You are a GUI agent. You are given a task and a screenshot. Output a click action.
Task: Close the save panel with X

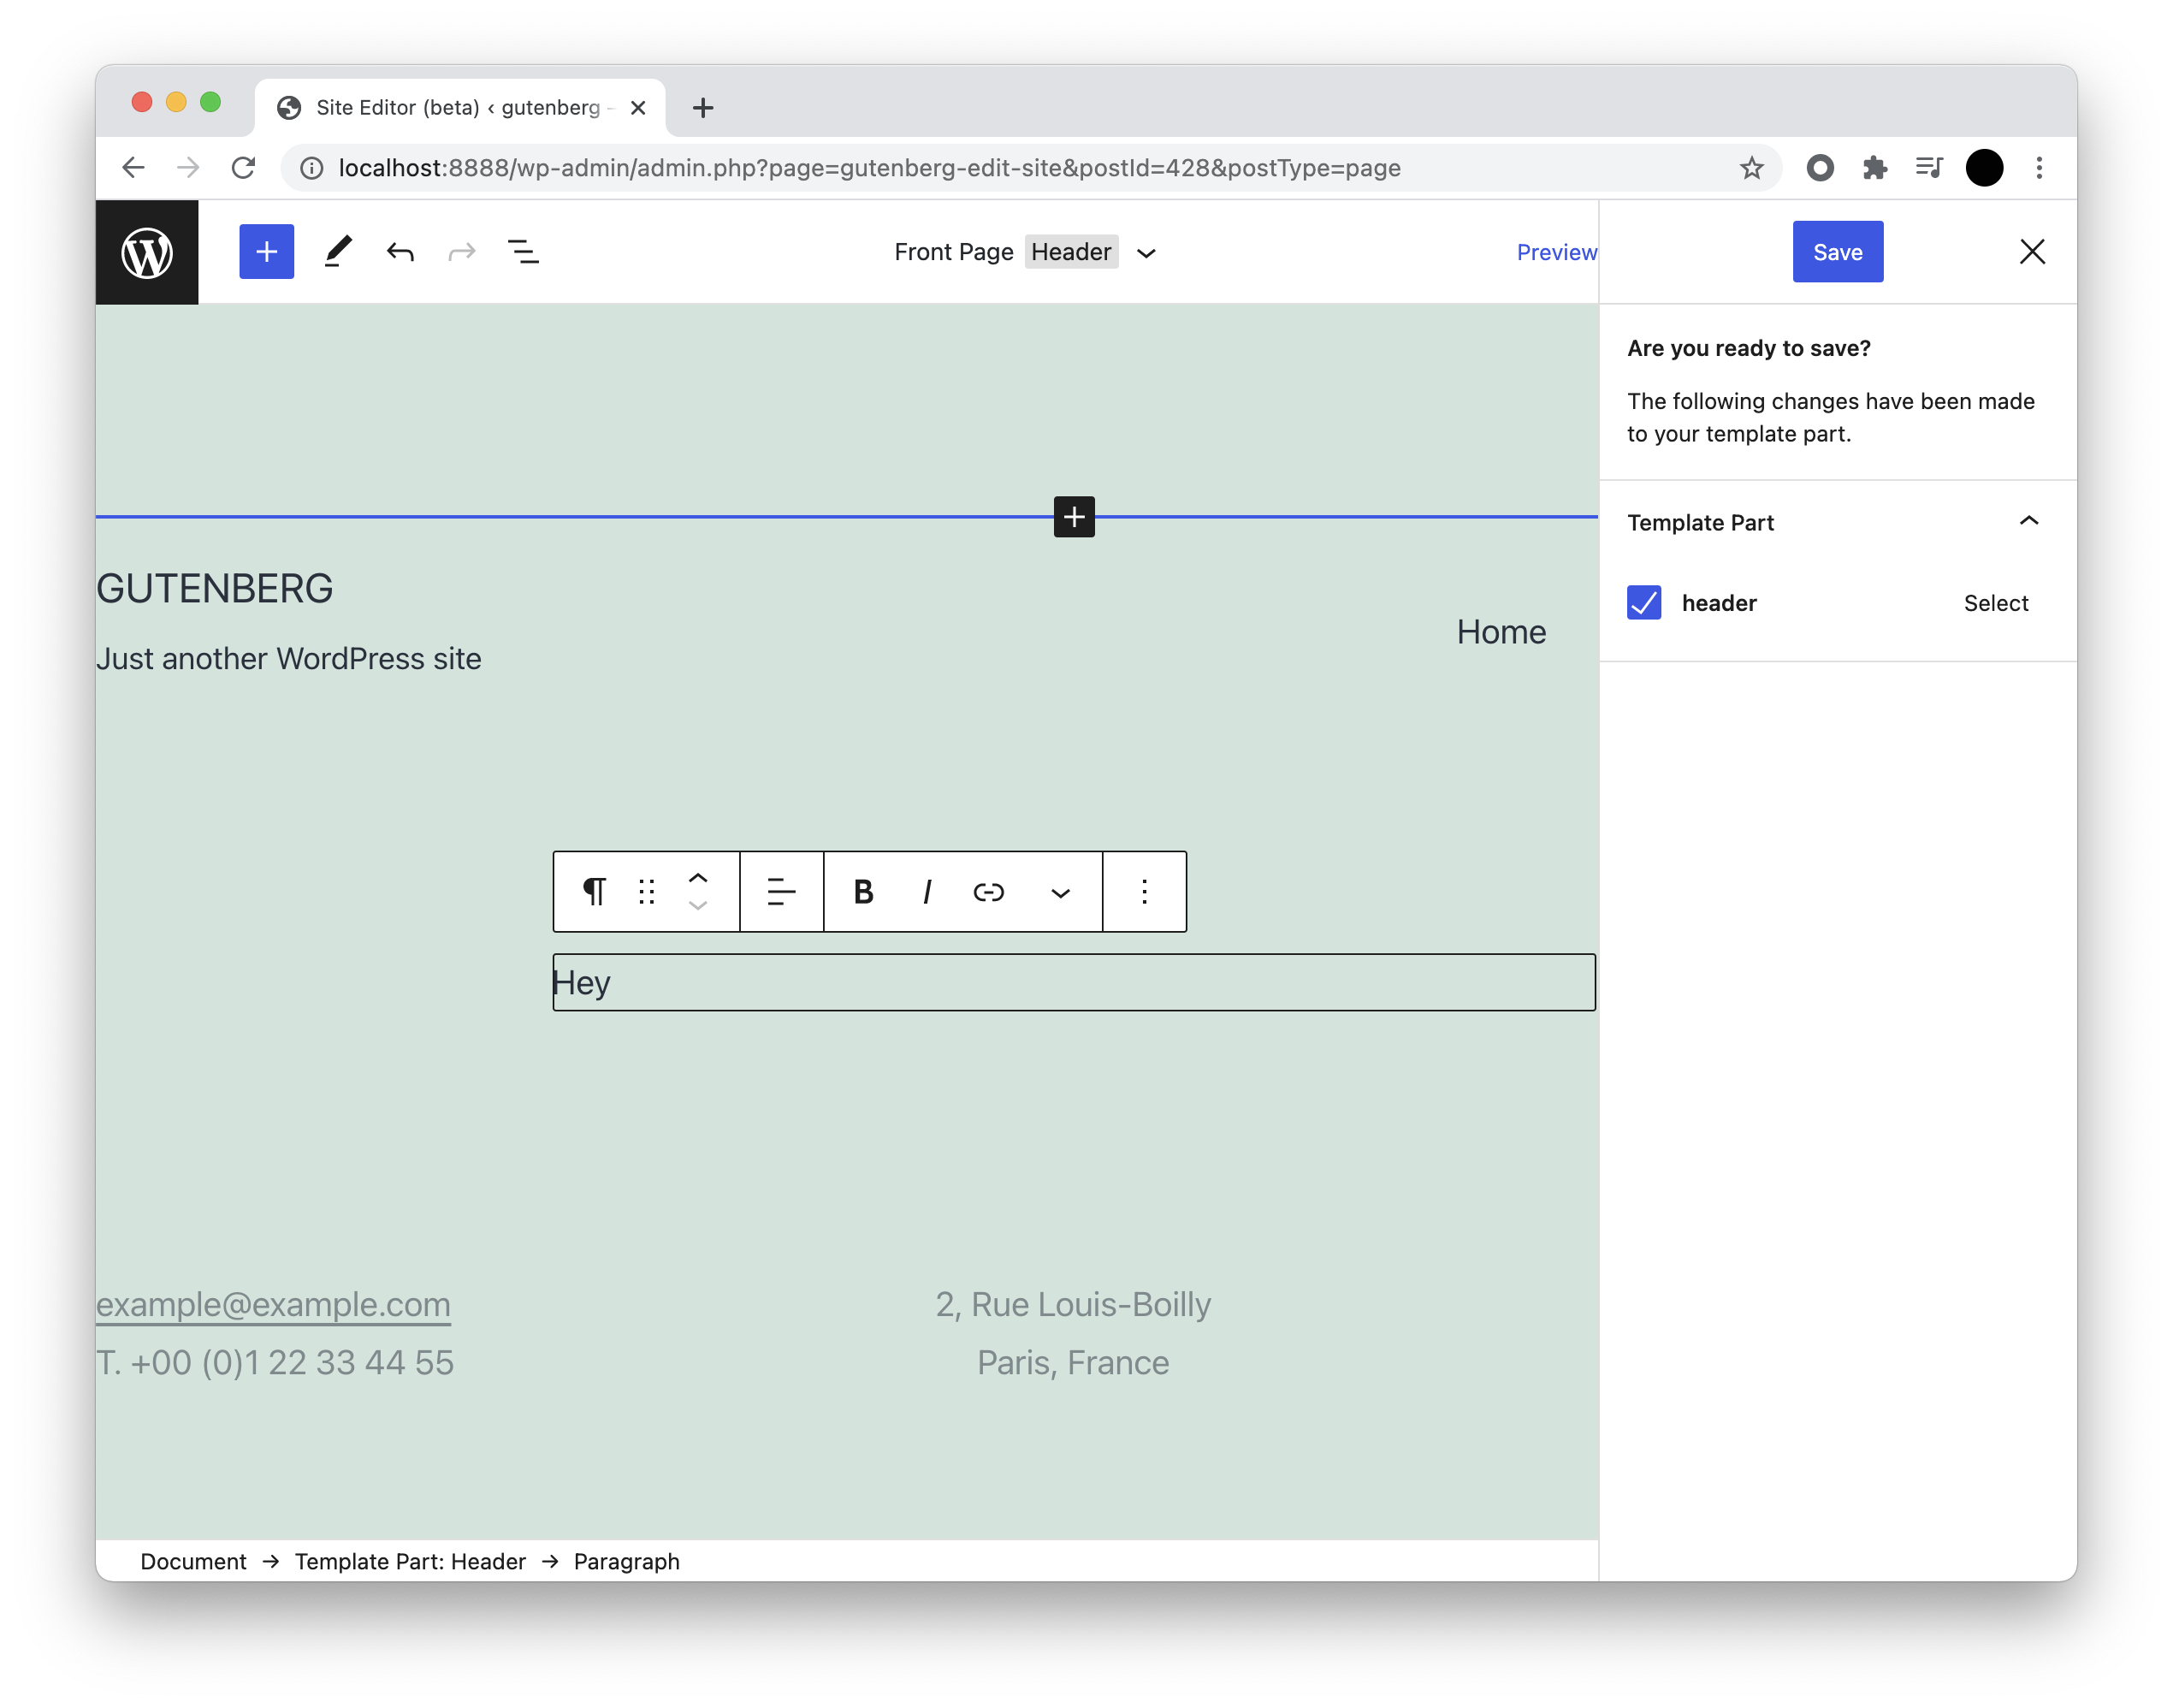(x=2031, y=251)
